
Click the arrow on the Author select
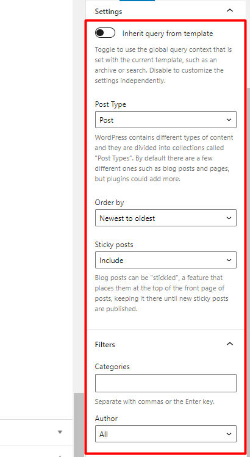coord(229,434)
